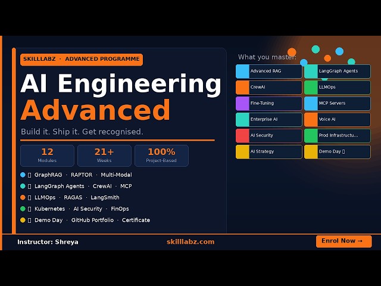This screenshot has width=381, height=286.
Task: Select the Enterprise AI card
Action: [x=268, y=119]
